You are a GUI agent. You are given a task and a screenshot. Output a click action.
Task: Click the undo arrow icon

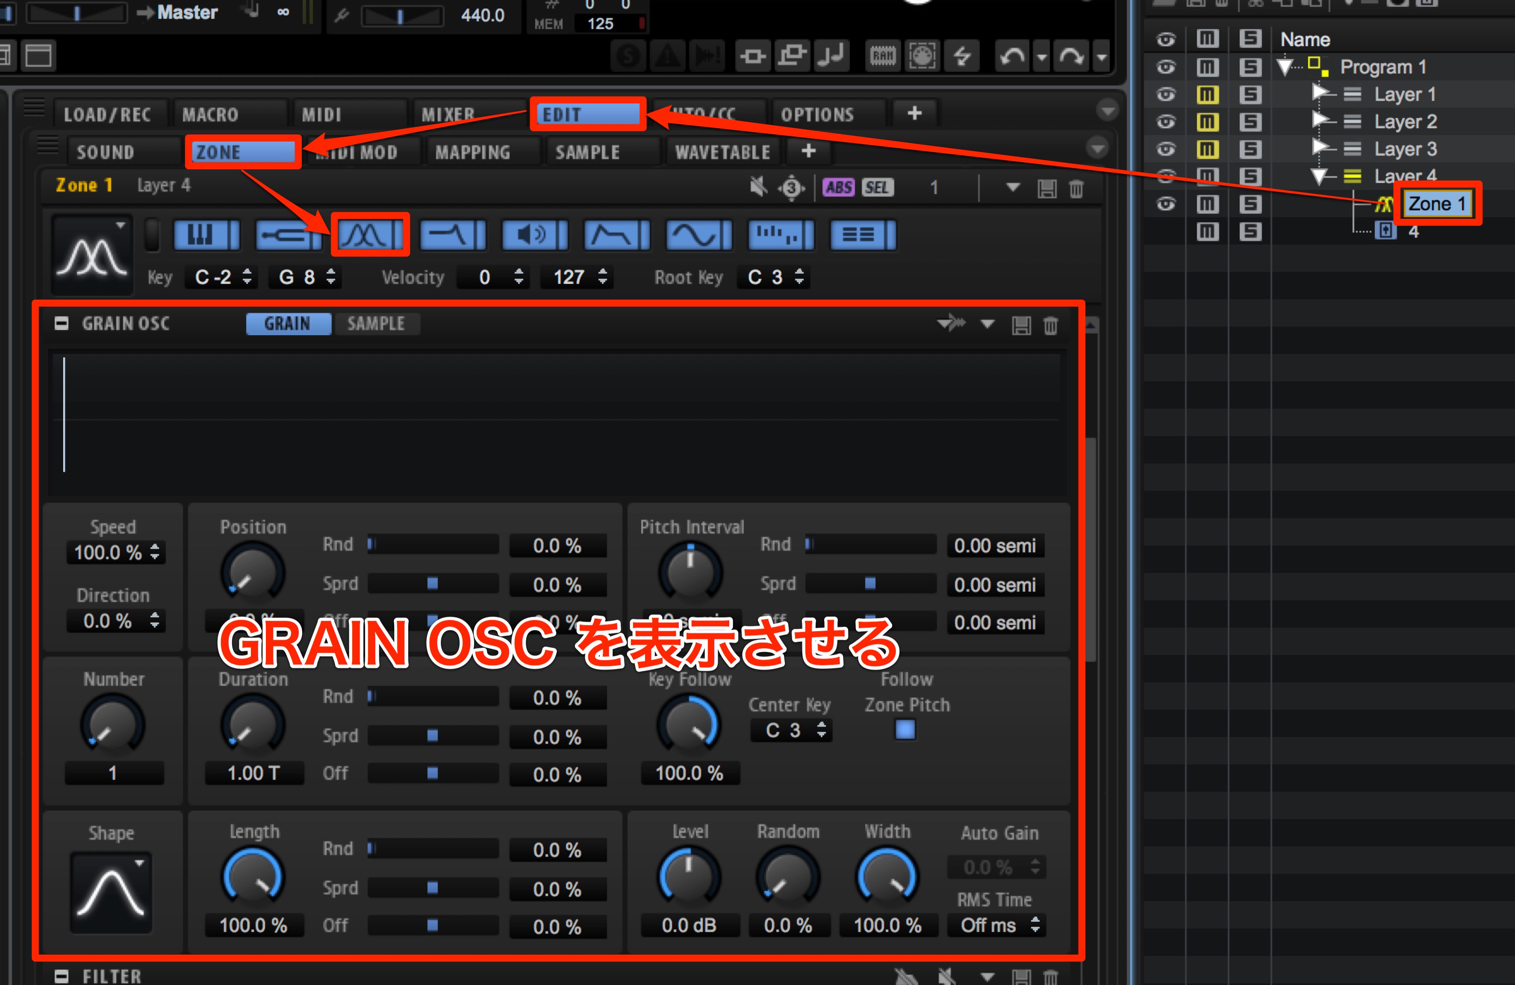pos(1013,56)
